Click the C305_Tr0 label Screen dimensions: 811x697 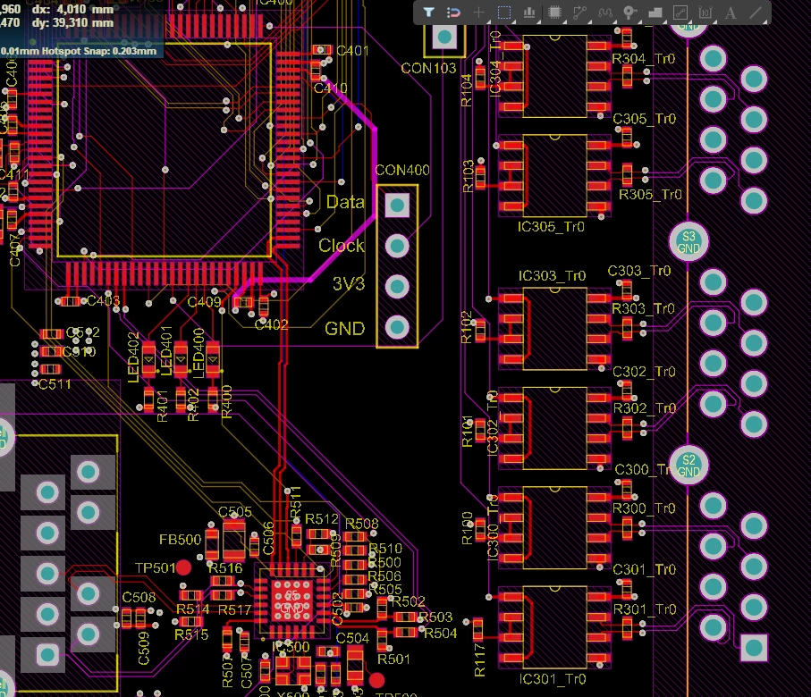pyautogui.click(x=645, y=119)
